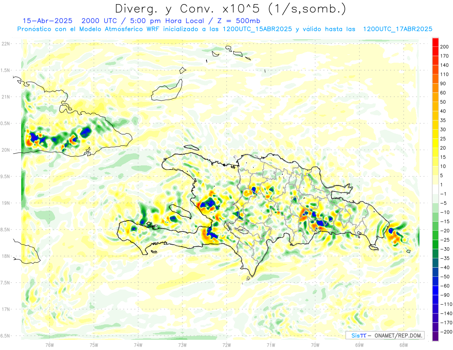Click the '-40' colorbar label
This screenshot has width=453, height=350.
[x=444, y=267]
